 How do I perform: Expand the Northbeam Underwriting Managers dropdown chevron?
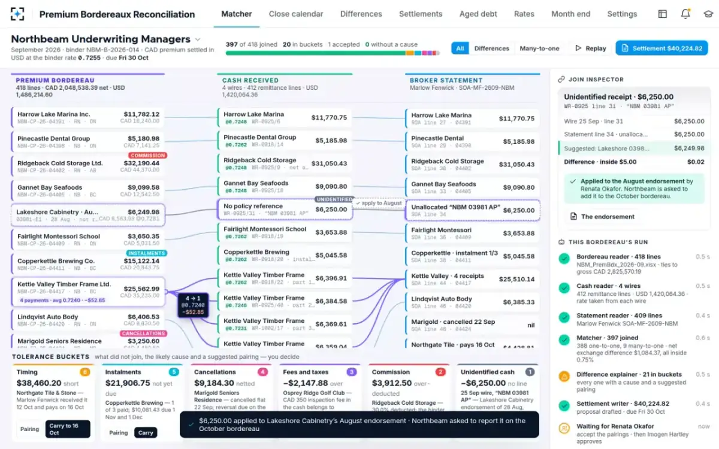(x=198, y=40)
